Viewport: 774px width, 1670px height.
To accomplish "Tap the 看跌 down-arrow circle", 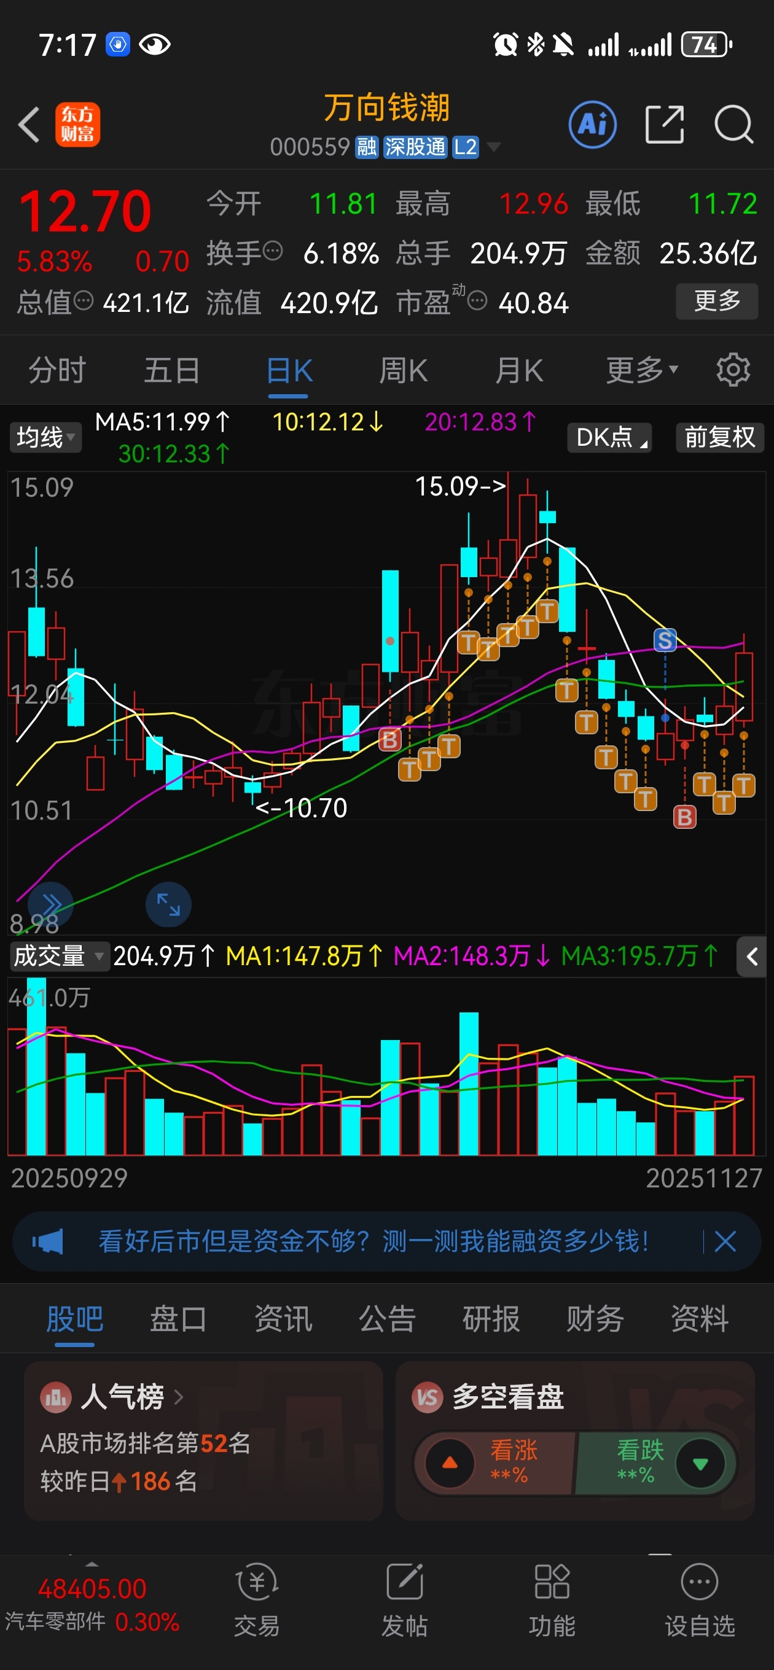I will 700,1462.
